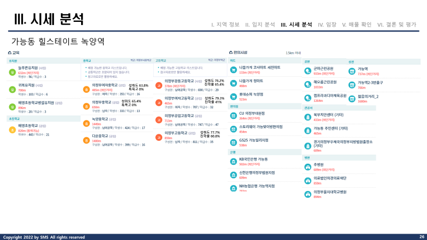Click the bank icon beside NH농협은행 가능역지점
427x240 pixels.
pyautogui.click(x=233, y=188)
